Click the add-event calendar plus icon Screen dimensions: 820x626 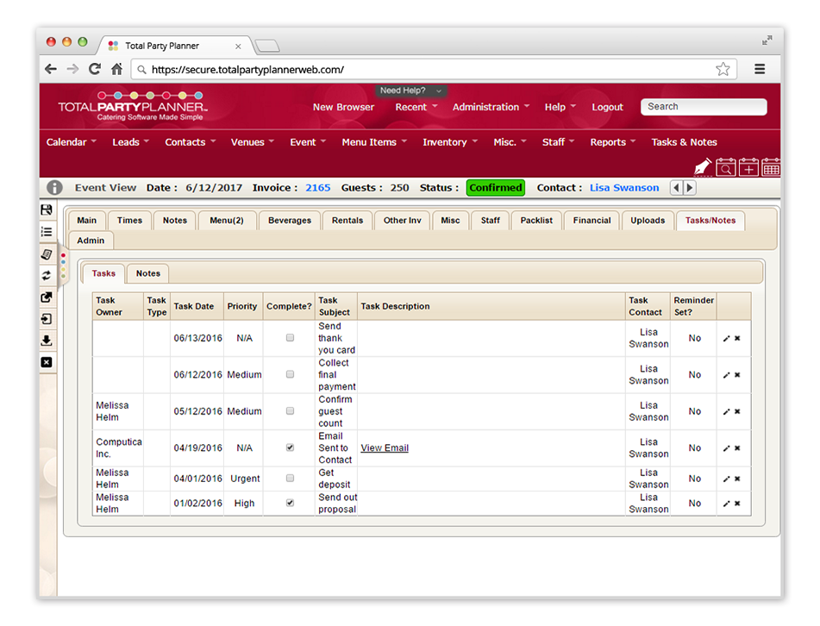(x=748, y=167)
